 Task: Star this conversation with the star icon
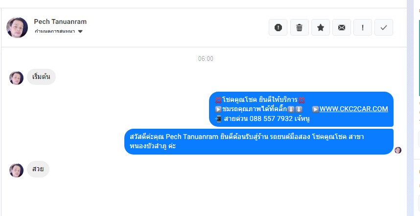click(x=321, y=27)
